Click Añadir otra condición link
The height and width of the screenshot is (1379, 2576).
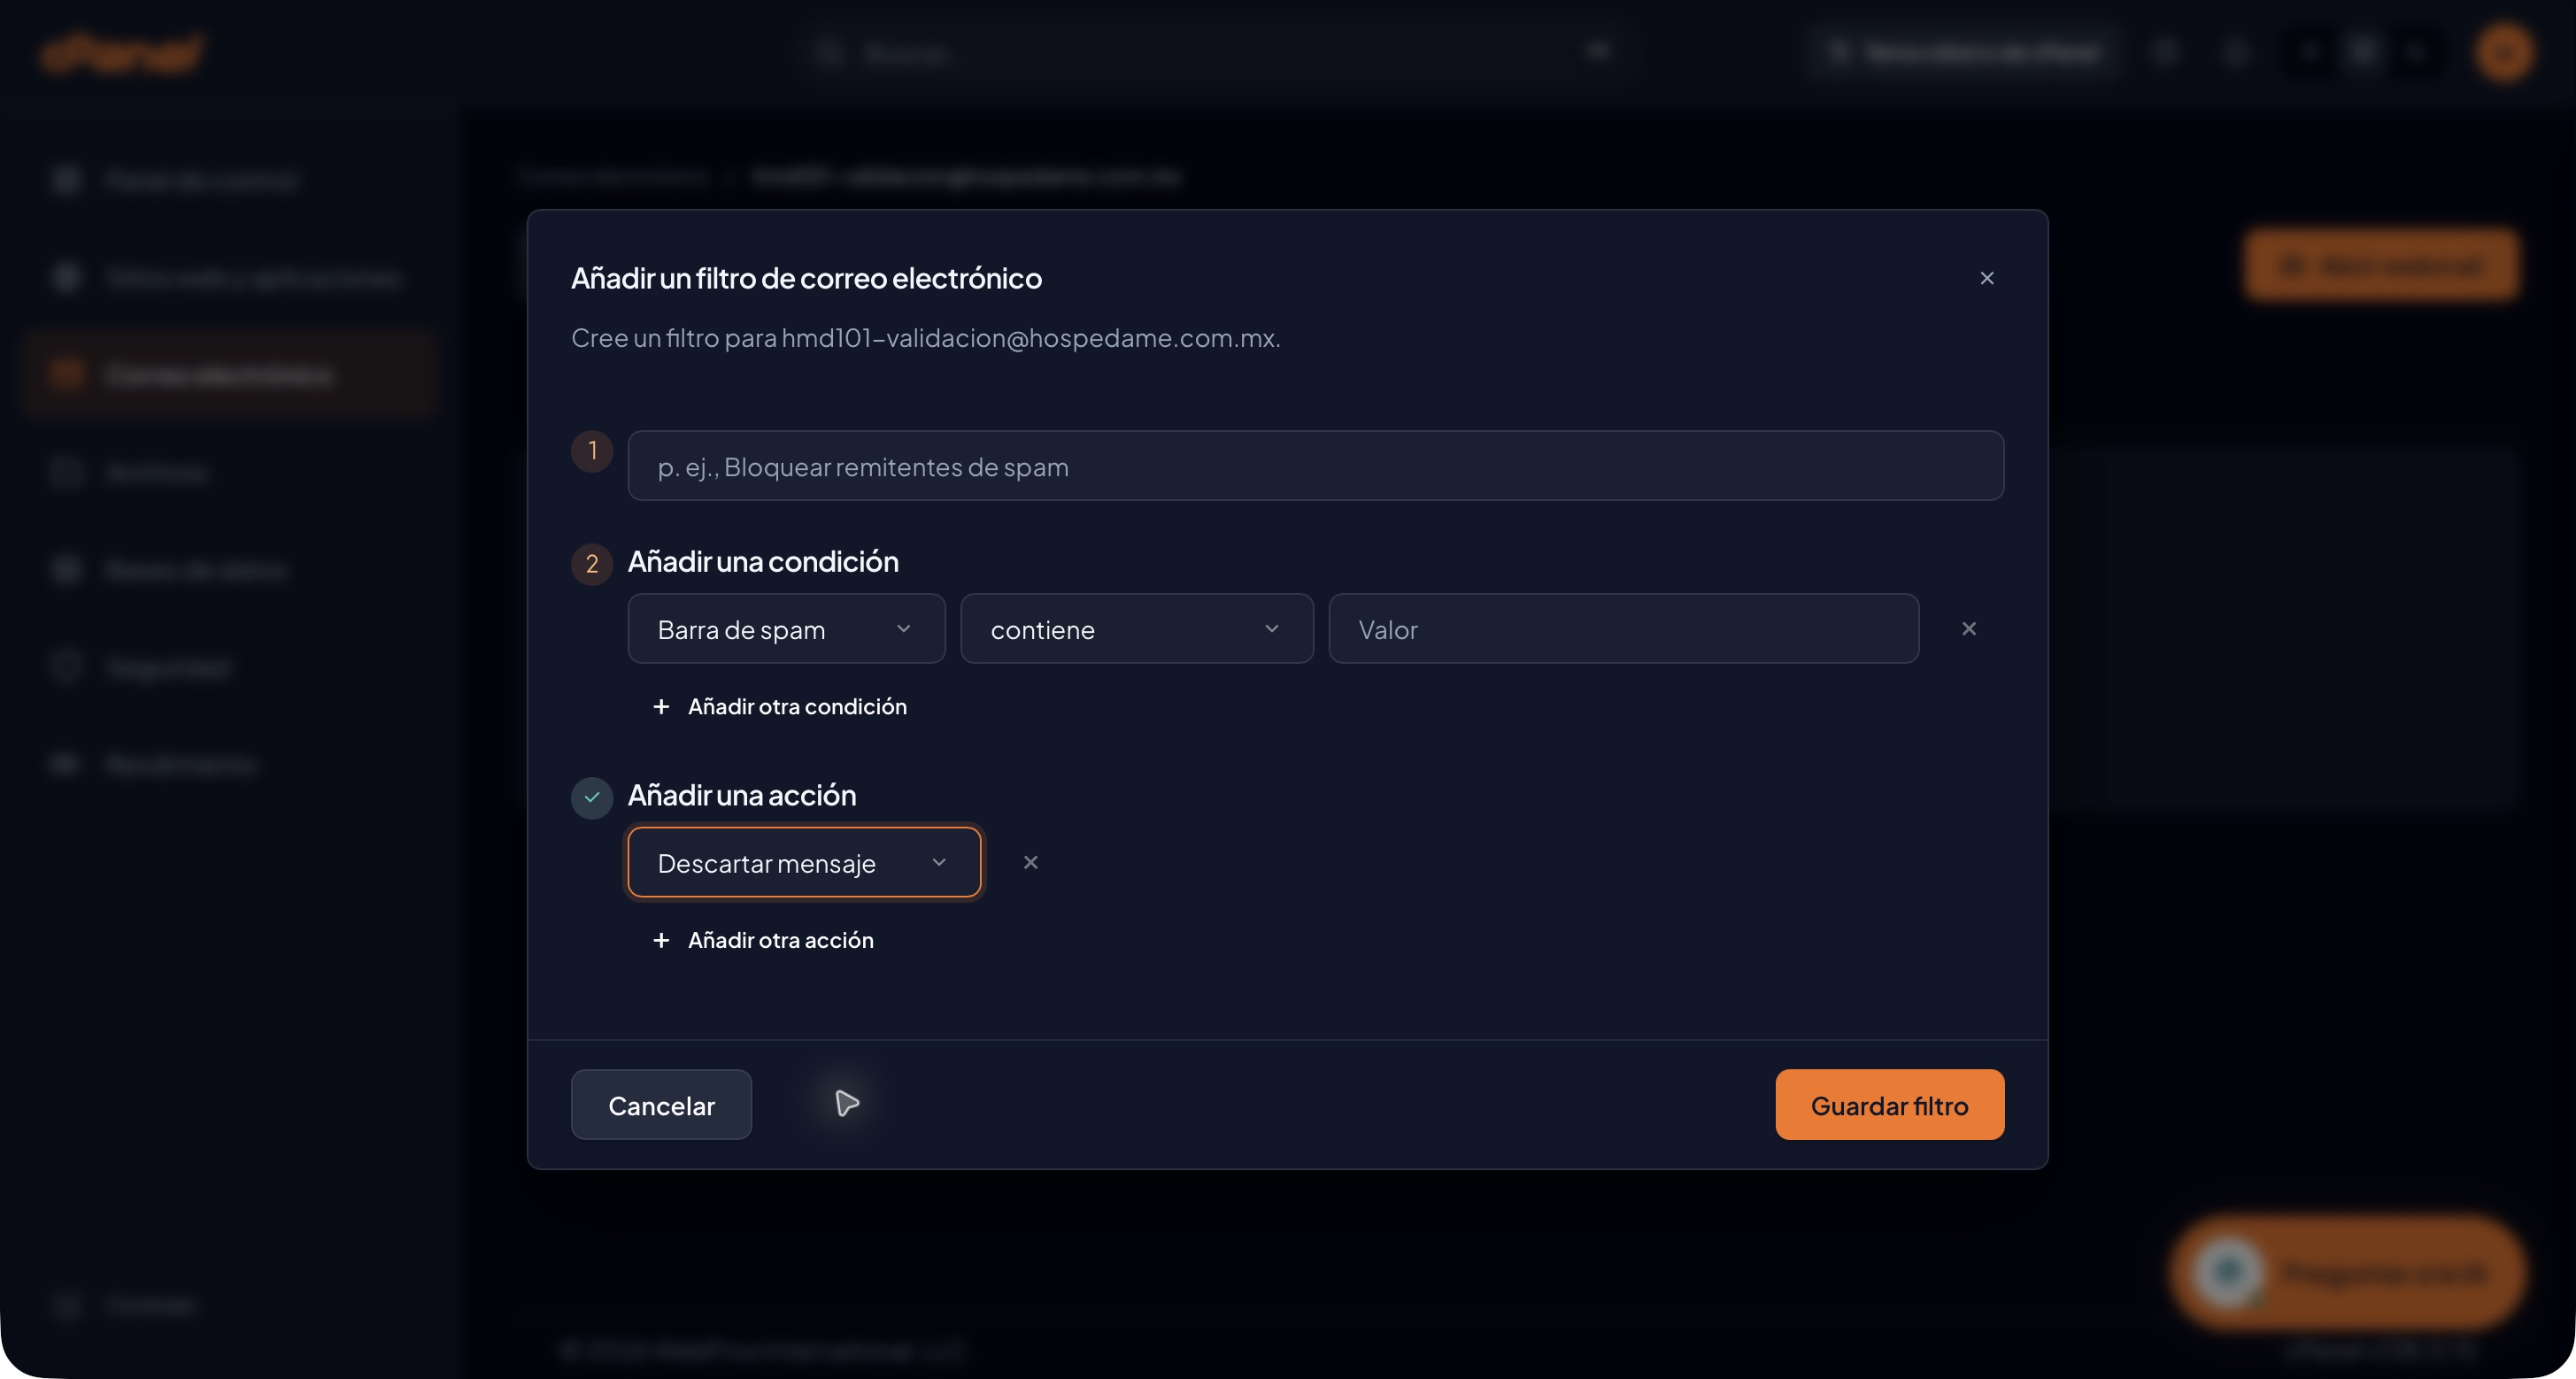[x=797, y=707]
